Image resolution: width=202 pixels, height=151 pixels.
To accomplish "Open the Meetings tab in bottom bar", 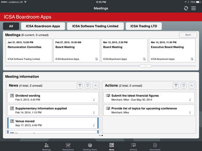I will [x=47, y=147].
